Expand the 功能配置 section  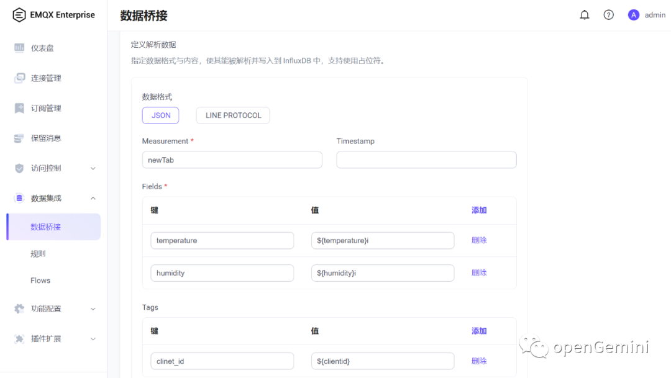[x=47, y=308]
